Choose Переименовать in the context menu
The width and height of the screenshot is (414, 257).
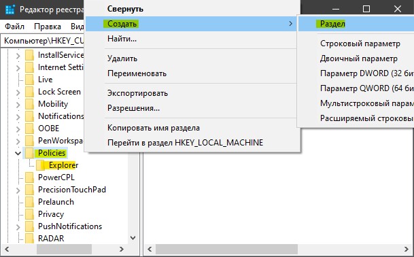click(x=192, y=73)
